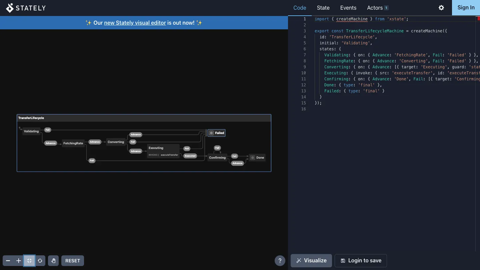Click the Executed event pill

pyautogui.click(x=190, y=156)
